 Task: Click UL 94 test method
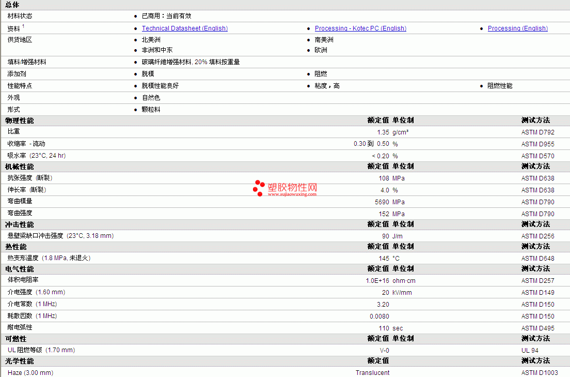click(530, 351)
